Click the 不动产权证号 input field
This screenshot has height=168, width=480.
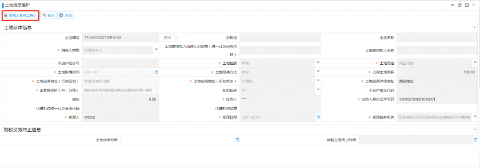tap(120, 63)
